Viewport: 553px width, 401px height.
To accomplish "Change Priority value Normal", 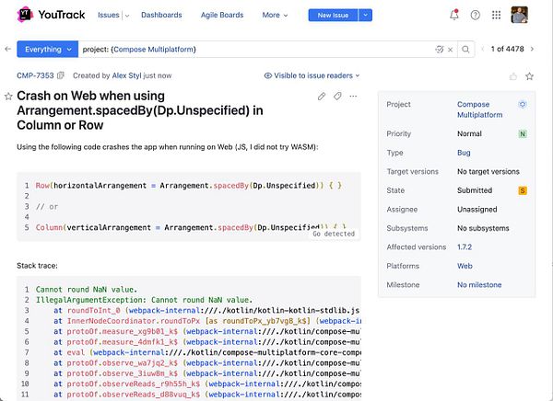I will tap(469, 133).
